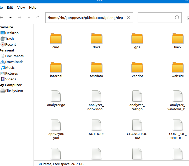Click the Favorite section header
189x166 pixels.
(7, 27)
